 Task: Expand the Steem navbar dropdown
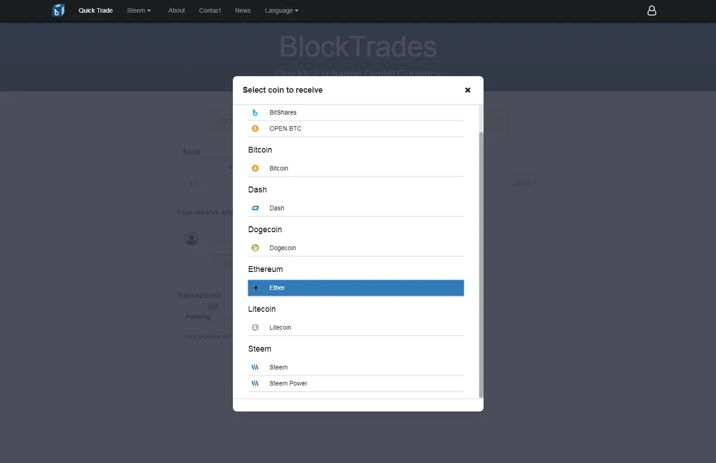[x=139, y=11]
